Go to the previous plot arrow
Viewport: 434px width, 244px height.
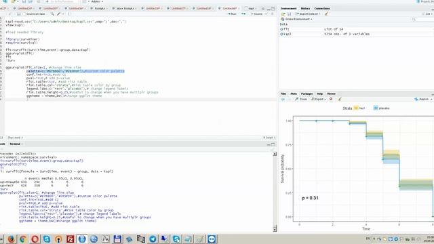[x=283, y=99]
